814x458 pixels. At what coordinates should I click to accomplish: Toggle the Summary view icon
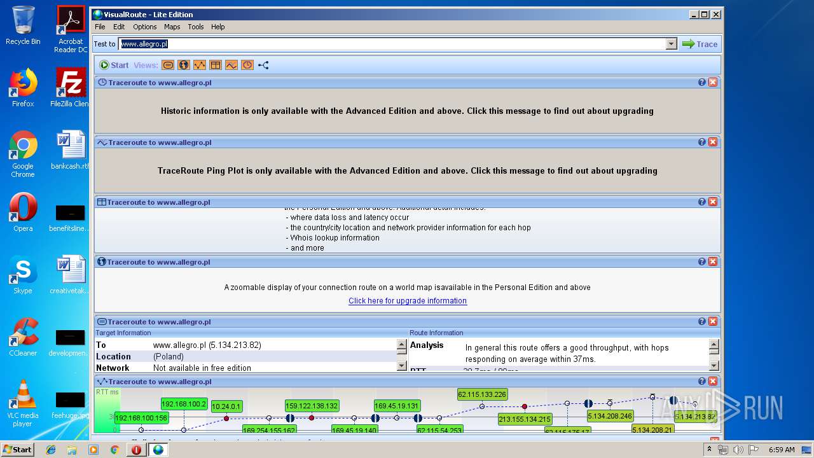(168, 65)
